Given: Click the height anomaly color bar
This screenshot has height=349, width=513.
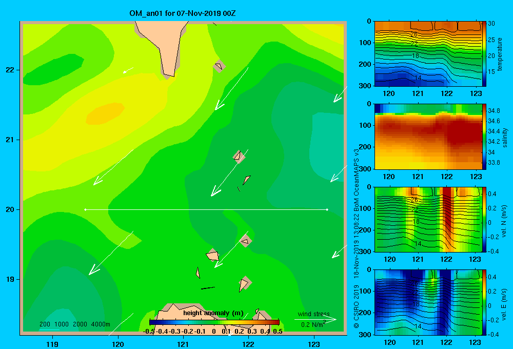Looking at the screenshot, I should (214, 322).
